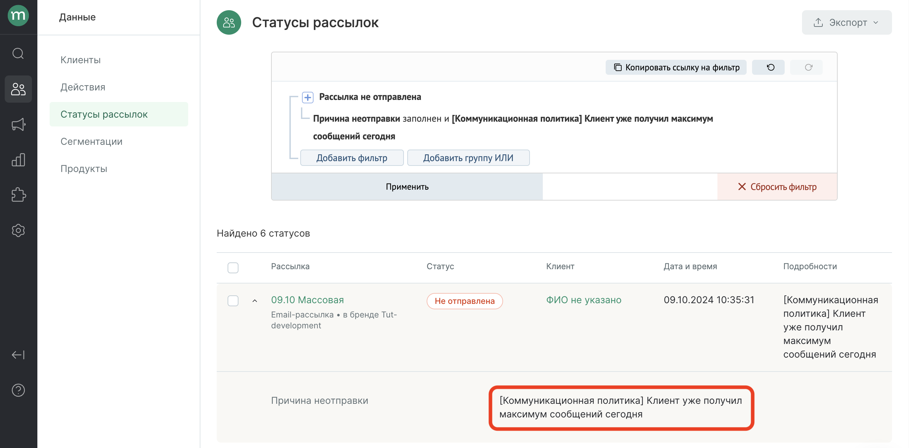Image resolution: width=909 pixels, height=448 pixels.
Task: Click the Подробности column header
Action: point(810,266)
